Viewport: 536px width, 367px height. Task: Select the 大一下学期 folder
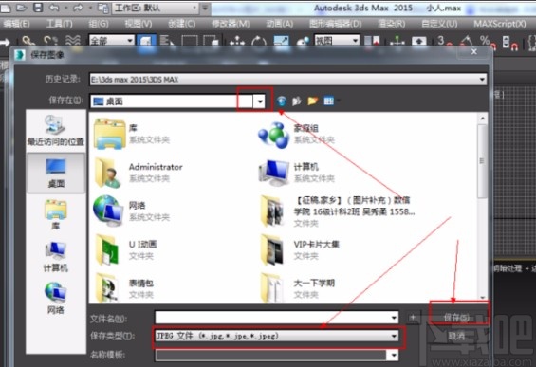click(x=297, y=288)
